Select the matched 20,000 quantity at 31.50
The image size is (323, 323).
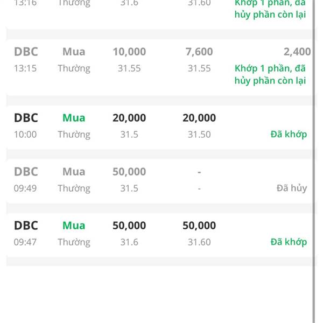(x=199, y=118)
